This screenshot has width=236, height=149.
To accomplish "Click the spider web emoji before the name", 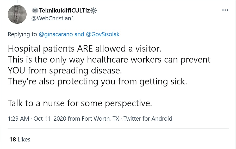I will [x=35, y=11].
